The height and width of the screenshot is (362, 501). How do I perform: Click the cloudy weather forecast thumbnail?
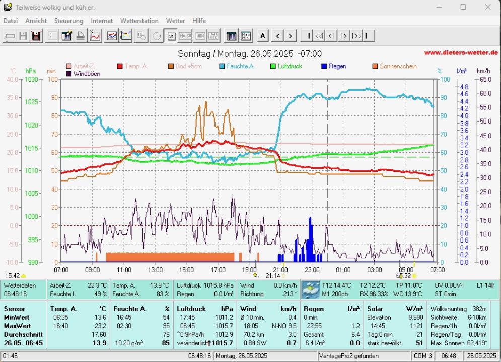(x=310, y=290)
